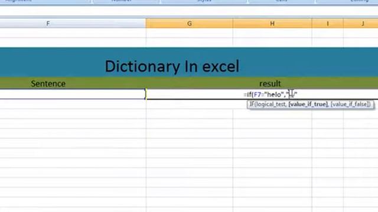378x212 pixels.
Task: Select column J header
Action: (x=361, y=24)
